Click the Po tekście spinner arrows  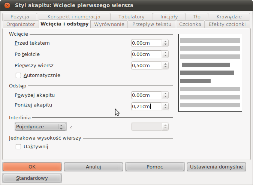pyautogui.click(x=165, y=54)
